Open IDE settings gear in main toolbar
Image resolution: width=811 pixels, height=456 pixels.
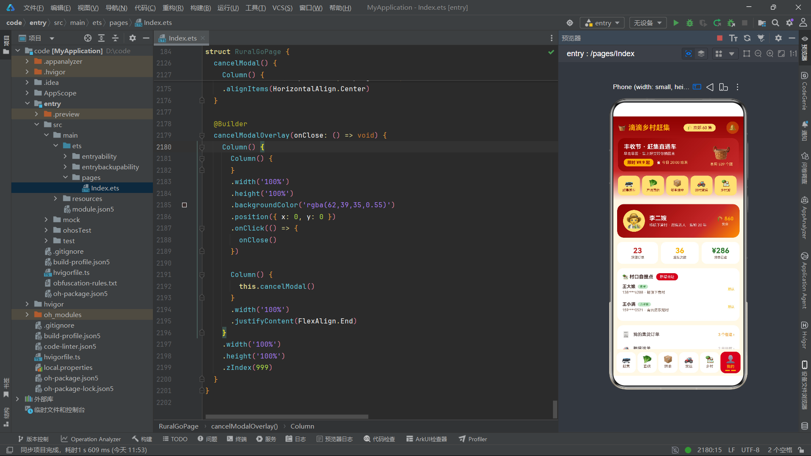[789, 23]
